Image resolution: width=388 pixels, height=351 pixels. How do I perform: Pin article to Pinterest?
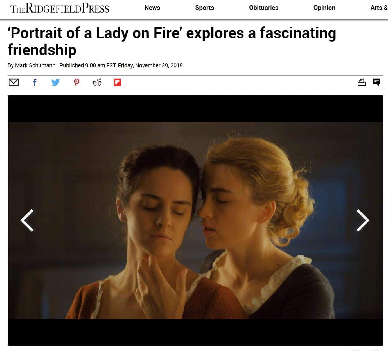click(76, 82)
